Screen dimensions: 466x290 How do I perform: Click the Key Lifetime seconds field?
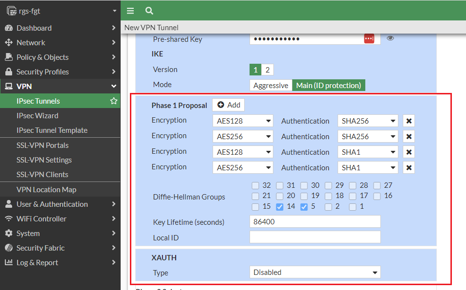(x=315, y=221)
